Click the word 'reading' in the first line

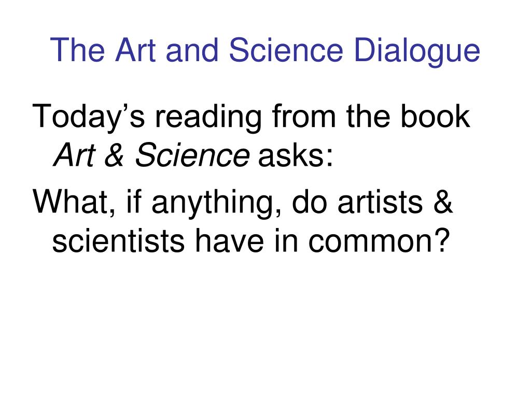[x=208, y=117]
